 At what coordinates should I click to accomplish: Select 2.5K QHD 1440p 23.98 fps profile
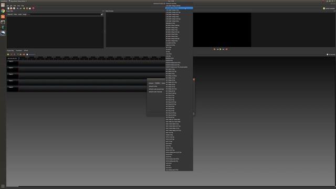coord(179,6)
